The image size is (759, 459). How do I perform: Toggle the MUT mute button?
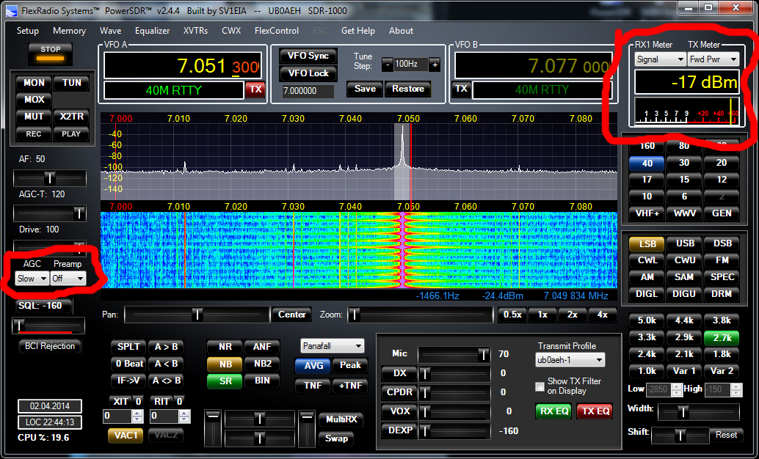pos(34,117)
